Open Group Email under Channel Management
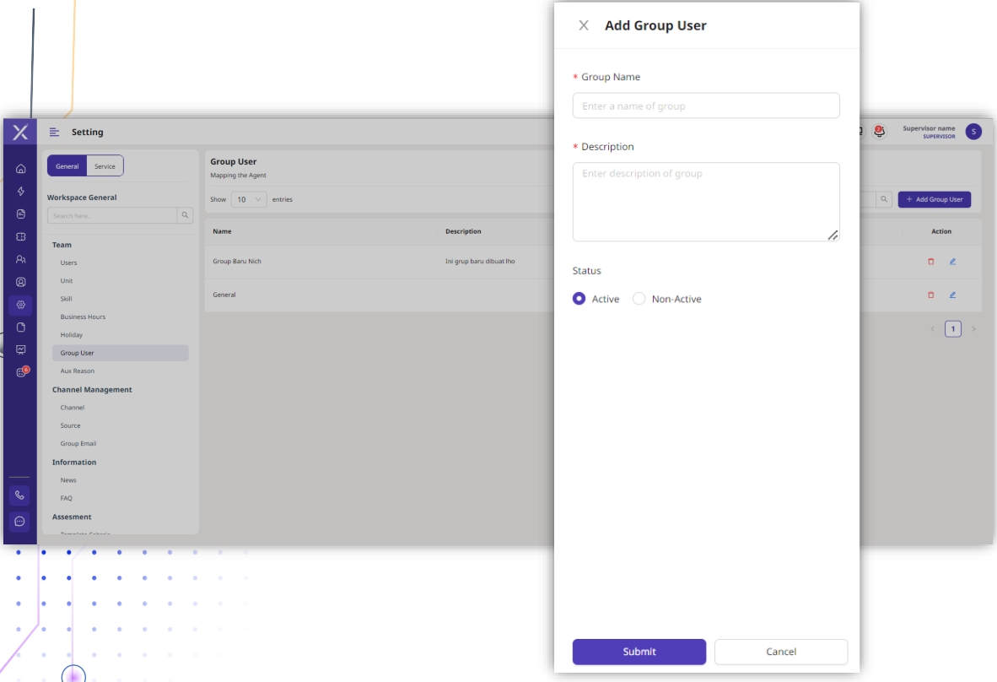This screenshot has width=997, height=682. 78,444
